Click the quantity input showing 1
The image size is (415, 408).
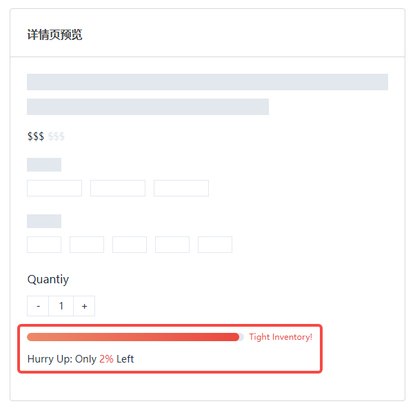click(x=61, y=306)
